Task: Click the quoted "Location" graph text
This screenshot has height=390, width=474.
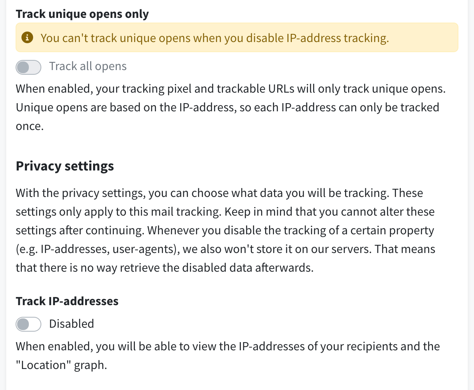Action: [x=61, y=365]
